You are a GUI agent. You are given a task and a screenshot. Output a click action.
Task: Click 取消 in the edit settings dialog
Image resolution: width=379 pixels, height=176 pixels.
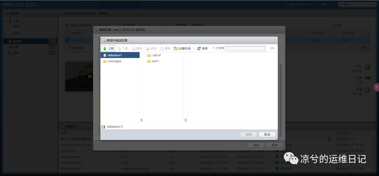click(x=274, y=145)
